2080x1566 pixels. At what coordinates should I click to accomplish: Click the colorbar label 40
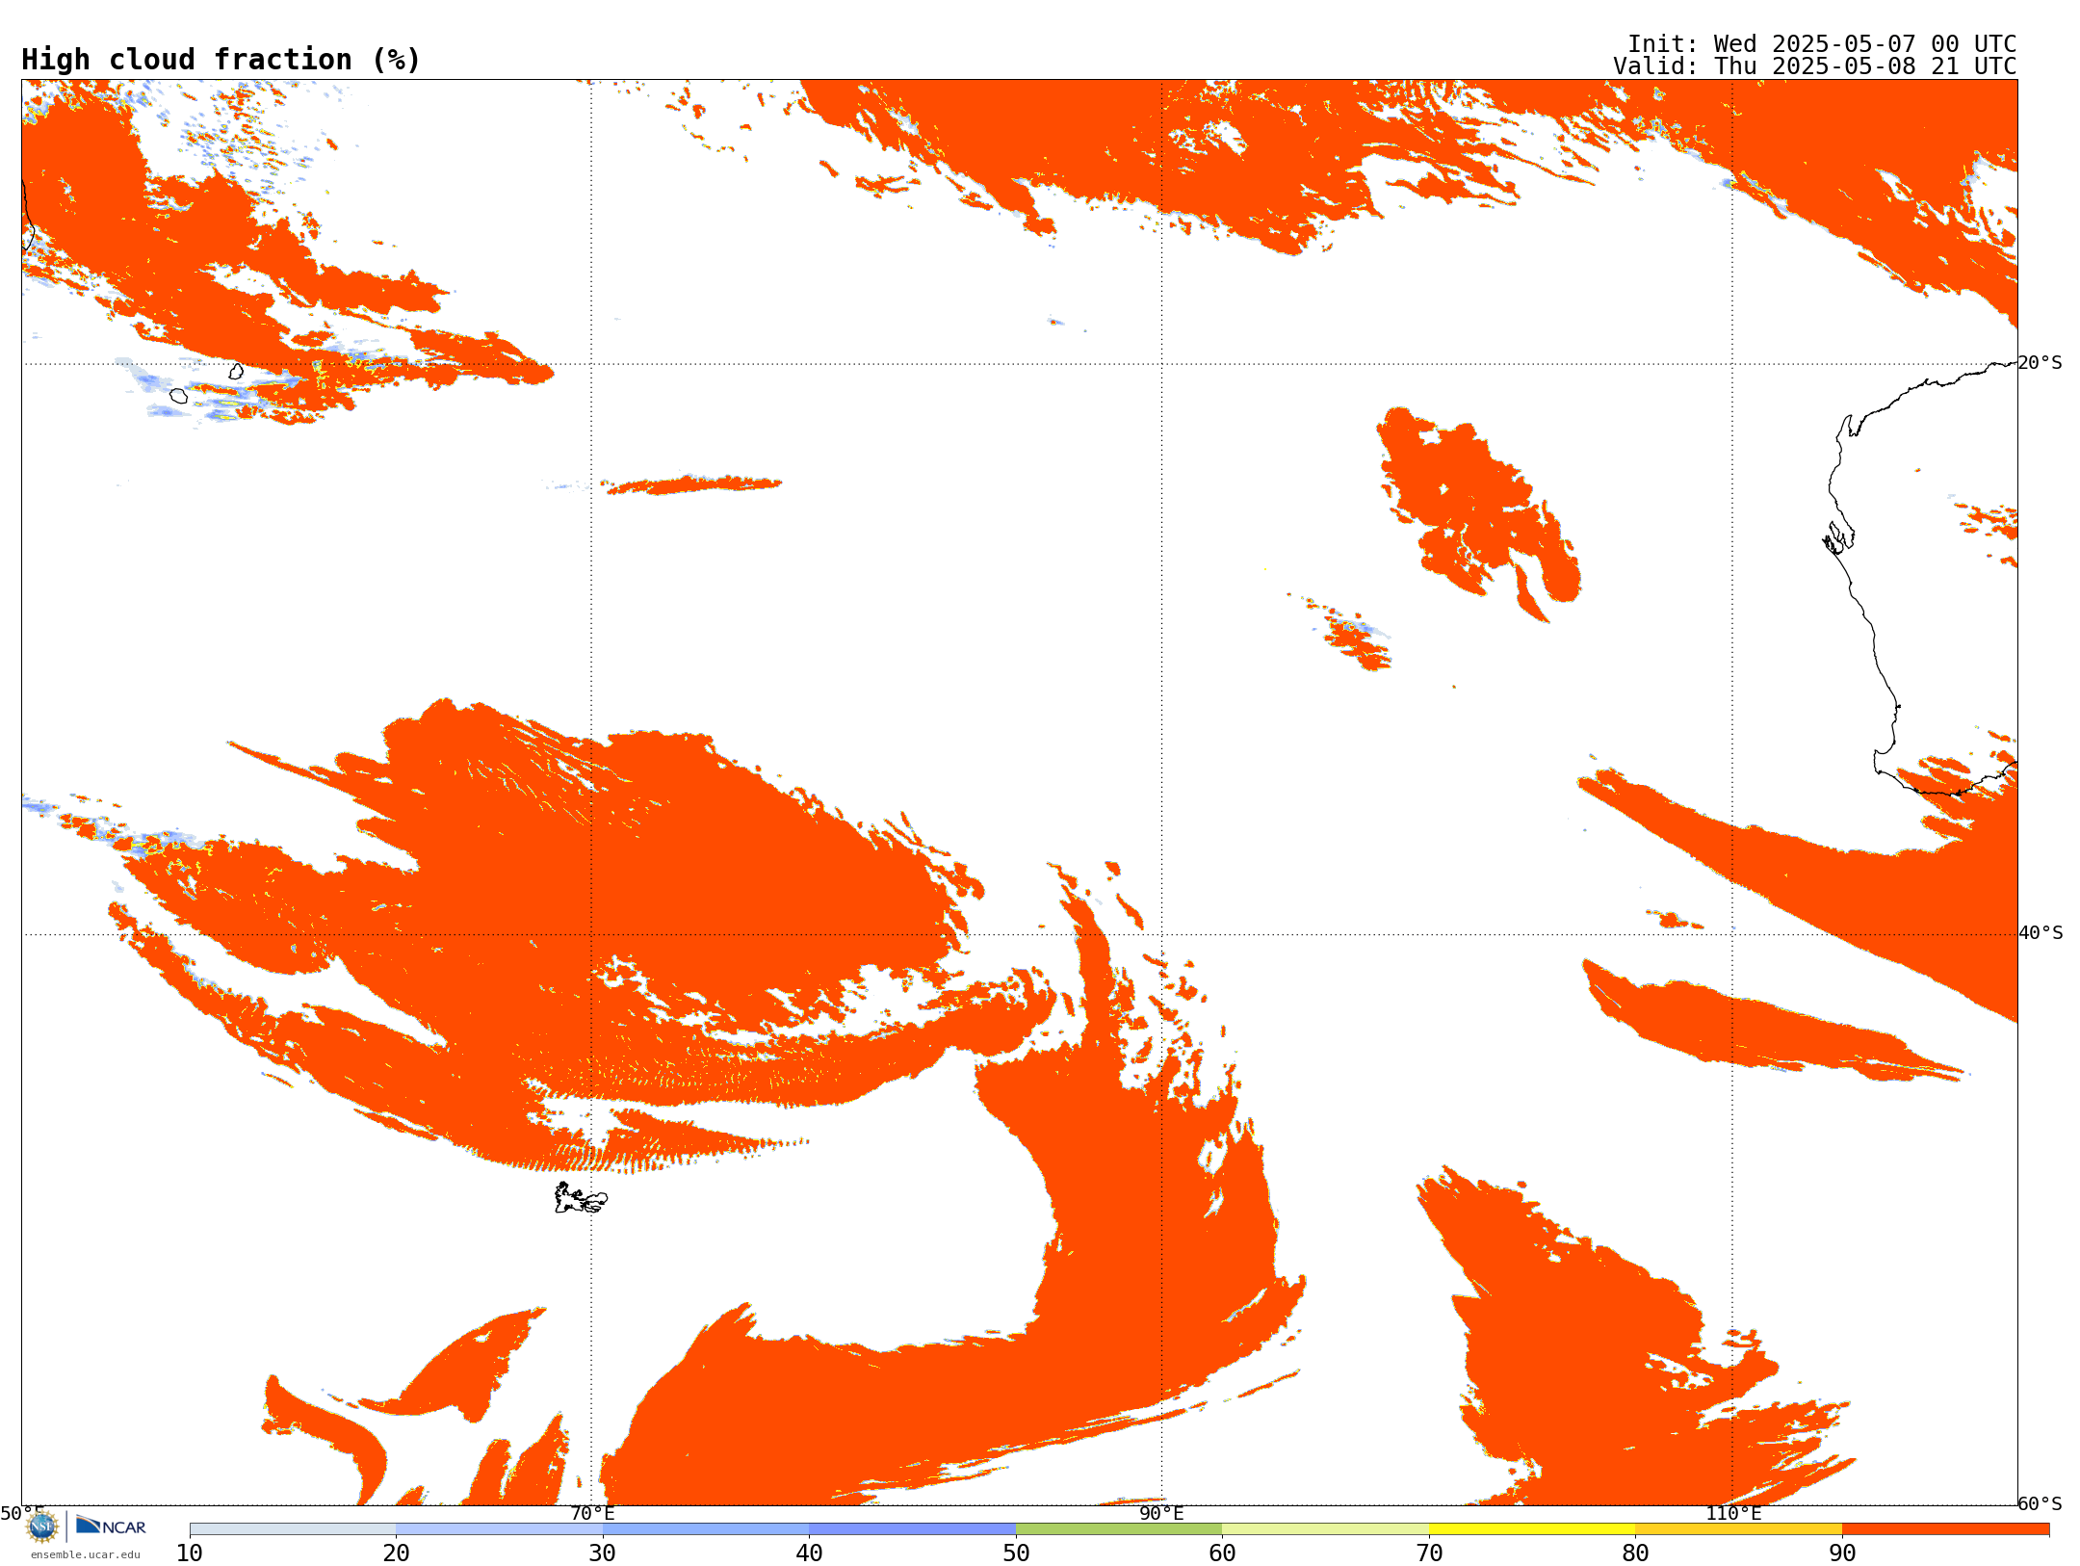click(x=809, y=1553)
